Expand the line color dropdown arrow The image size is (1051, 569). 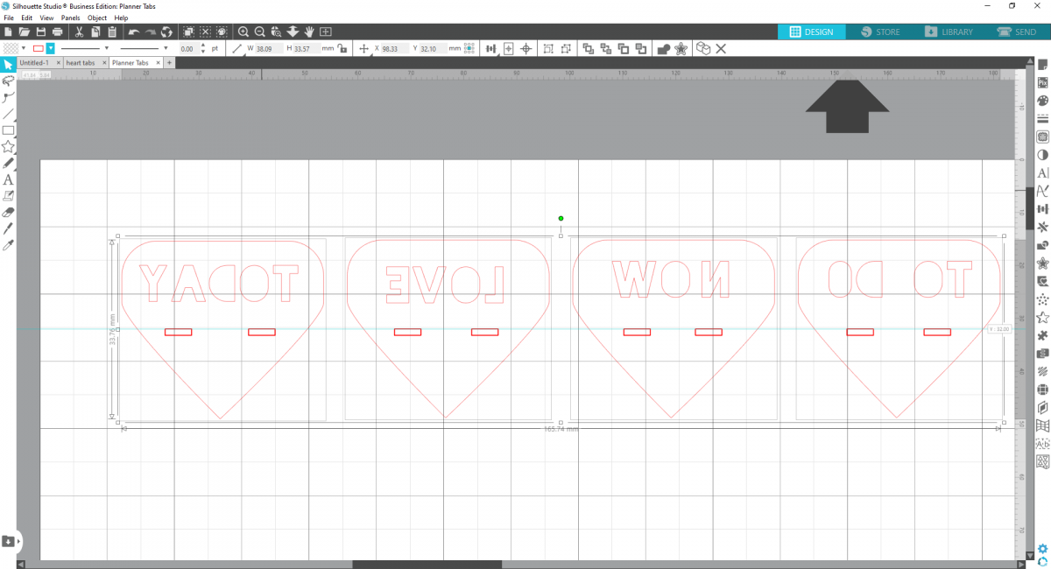click(x=51, y=48)
